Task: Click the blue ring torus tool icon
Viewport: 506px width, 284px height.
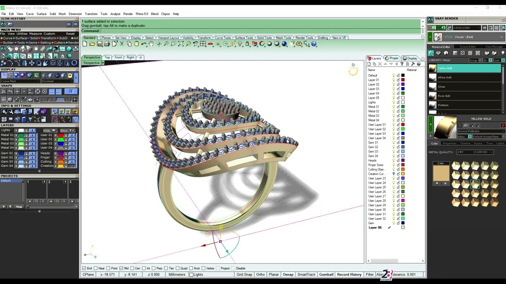Action: 74,63
